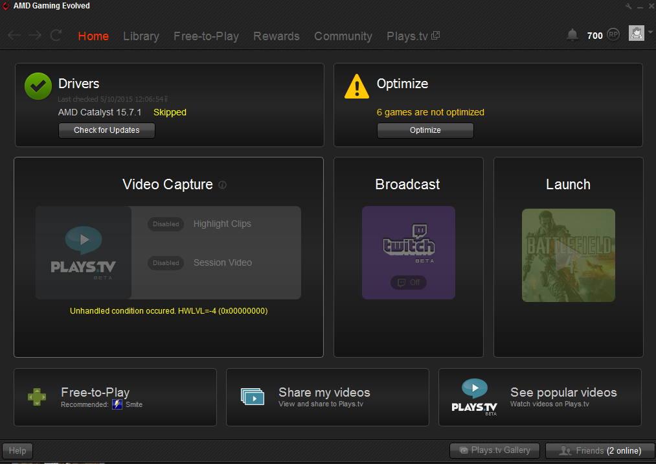Click the Twitch Beta broadcast tile
The width and height of the screenshot is (656, 464).
coord(409,253)
